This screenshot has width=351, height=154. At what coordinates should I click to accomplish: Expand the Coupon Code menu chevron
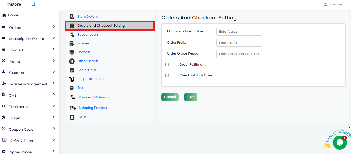[x=53, y=128]
